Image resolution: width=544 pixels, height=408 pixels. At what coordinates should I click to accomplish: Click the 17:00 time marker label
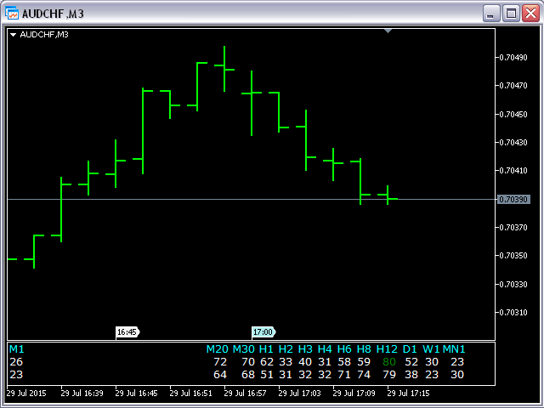(263, 332)
